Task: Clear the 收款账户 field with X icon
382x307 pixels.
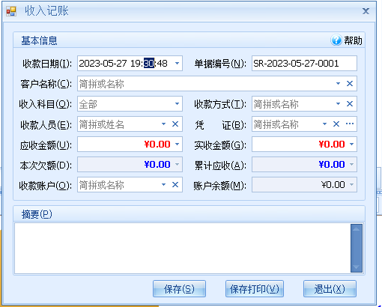Action: [175, 185]
